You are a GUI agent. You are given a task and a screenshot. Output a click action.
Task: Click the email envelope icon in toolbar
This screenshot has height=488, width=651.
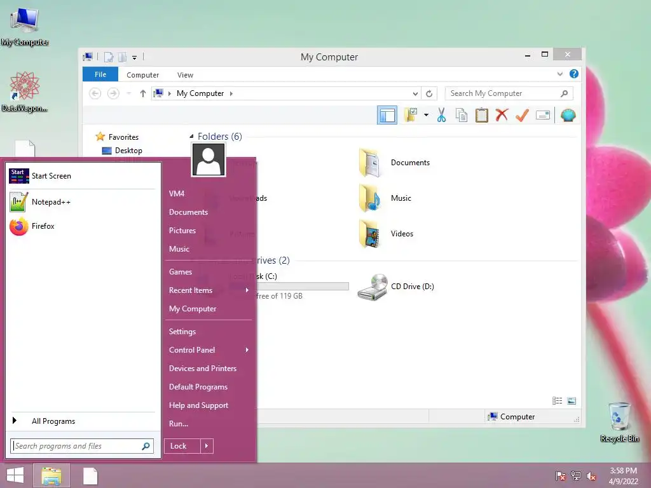tap(543, 115)
